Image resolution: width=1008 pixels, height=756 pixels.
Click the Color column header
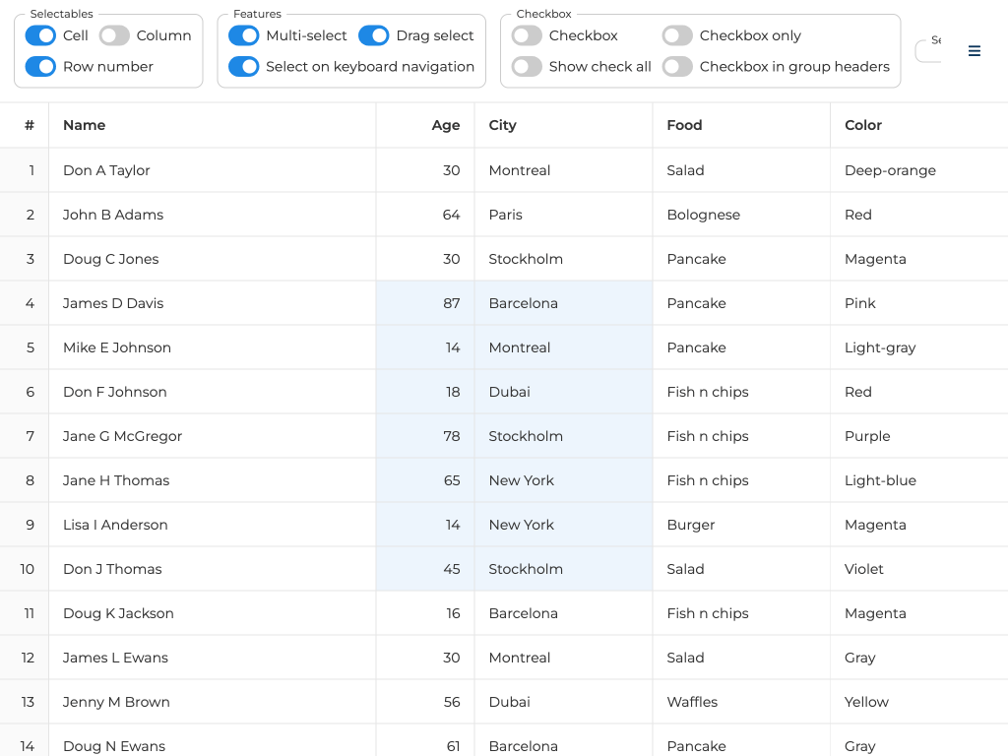tap(863, 125)
